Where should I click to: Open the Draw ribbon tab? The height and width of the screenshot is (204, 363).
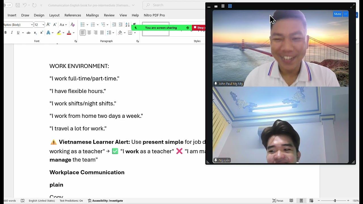(25, 15)
